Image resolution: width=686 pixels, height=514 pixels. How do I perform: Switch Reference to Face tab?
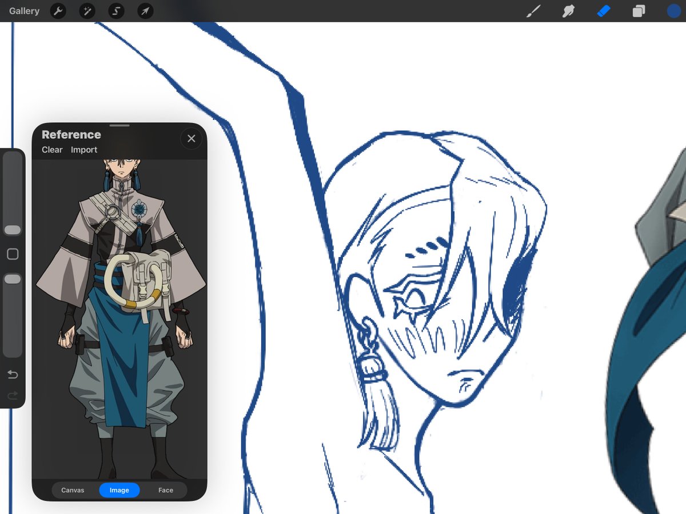click(x=166, y=490)
